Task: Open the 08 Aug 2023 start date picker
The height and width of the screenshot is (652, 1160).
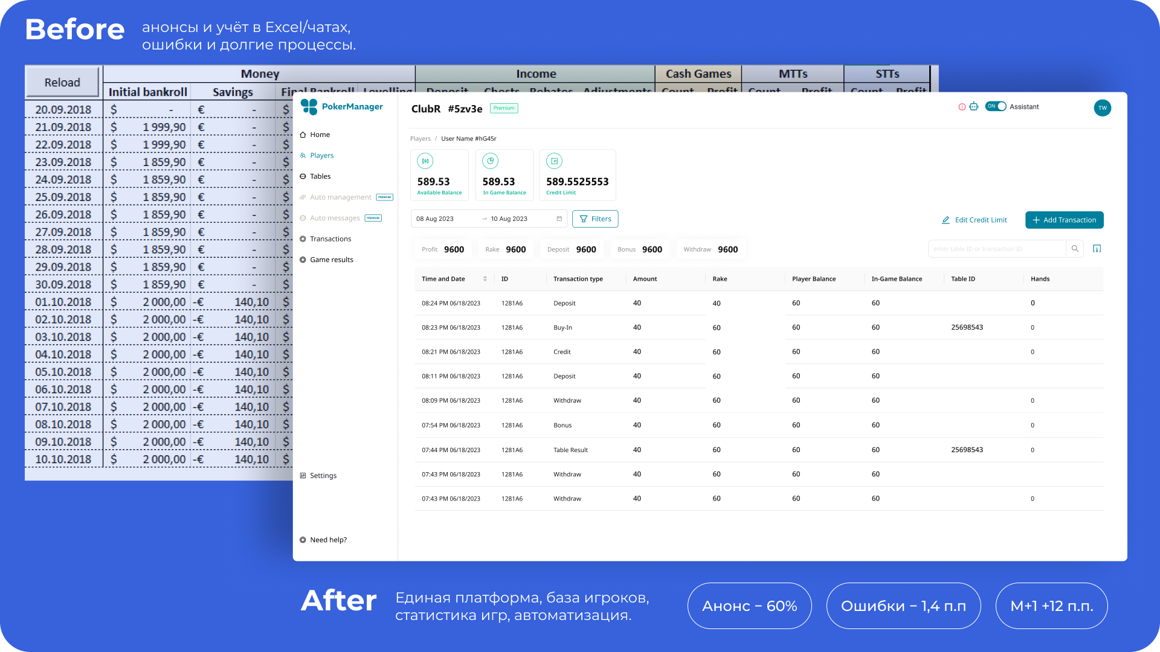Action: [435, 219]
